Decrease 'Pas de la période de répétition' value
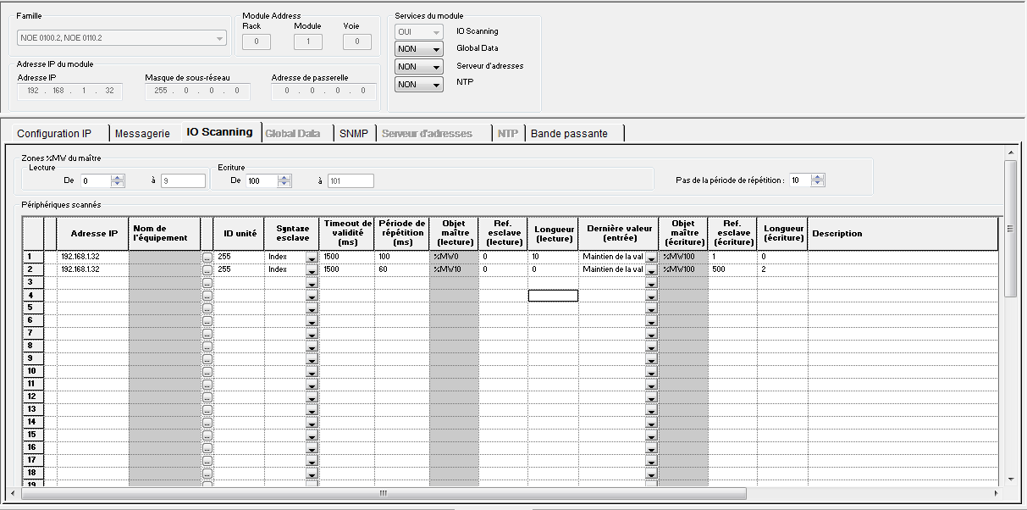 tap(817, 184)
